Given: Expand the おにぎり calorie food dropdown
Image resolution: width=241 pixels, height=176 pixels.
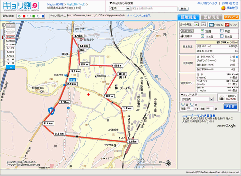Looking at the screenshot, I should [197, 99].
